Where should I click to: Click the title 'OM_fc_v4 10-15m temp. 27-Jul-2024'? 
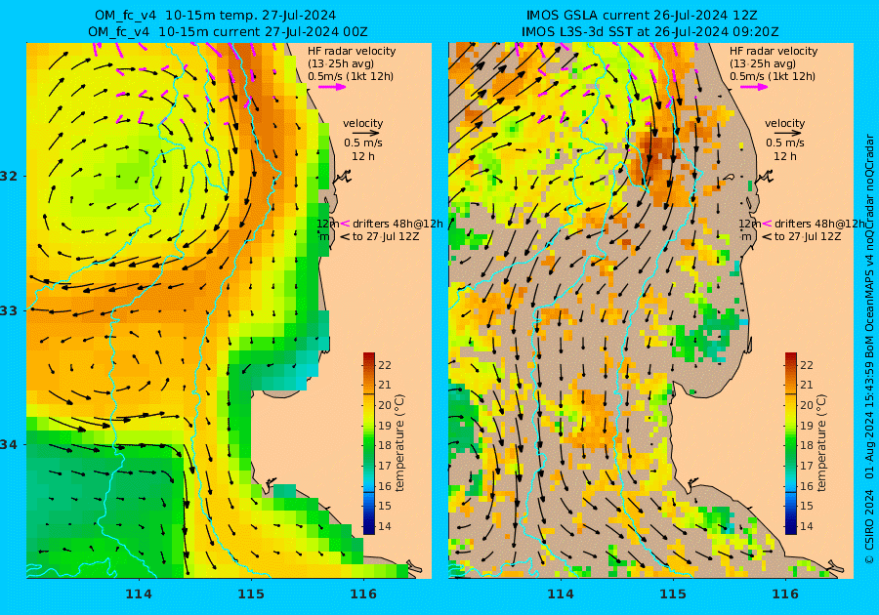pos(215,15)
